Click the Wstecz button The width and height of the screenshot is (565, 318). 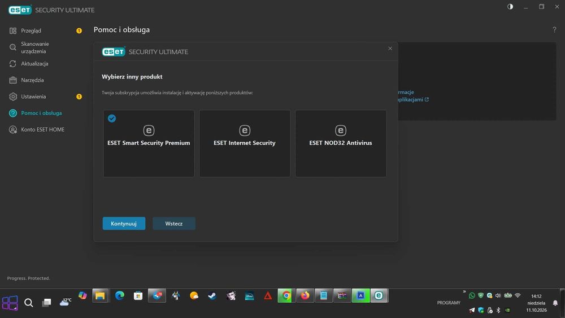coord(174,223)
